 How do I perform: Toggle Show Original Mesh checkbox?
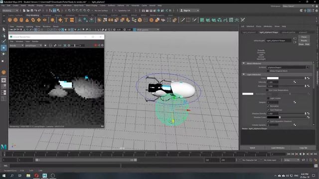click(268, 71)
